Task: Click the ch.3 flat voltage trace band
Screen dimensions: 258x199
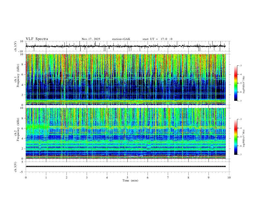Action: (x=126, y=166)
